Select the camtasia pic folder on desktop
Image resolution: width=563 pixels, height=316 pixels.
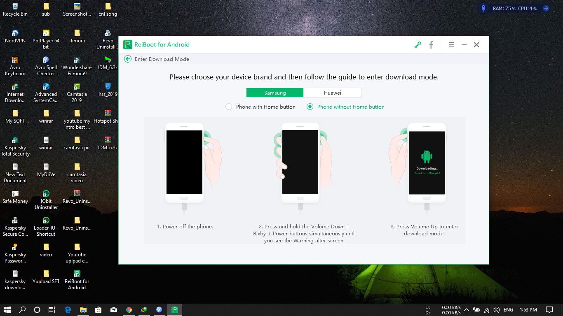point(77,143)
